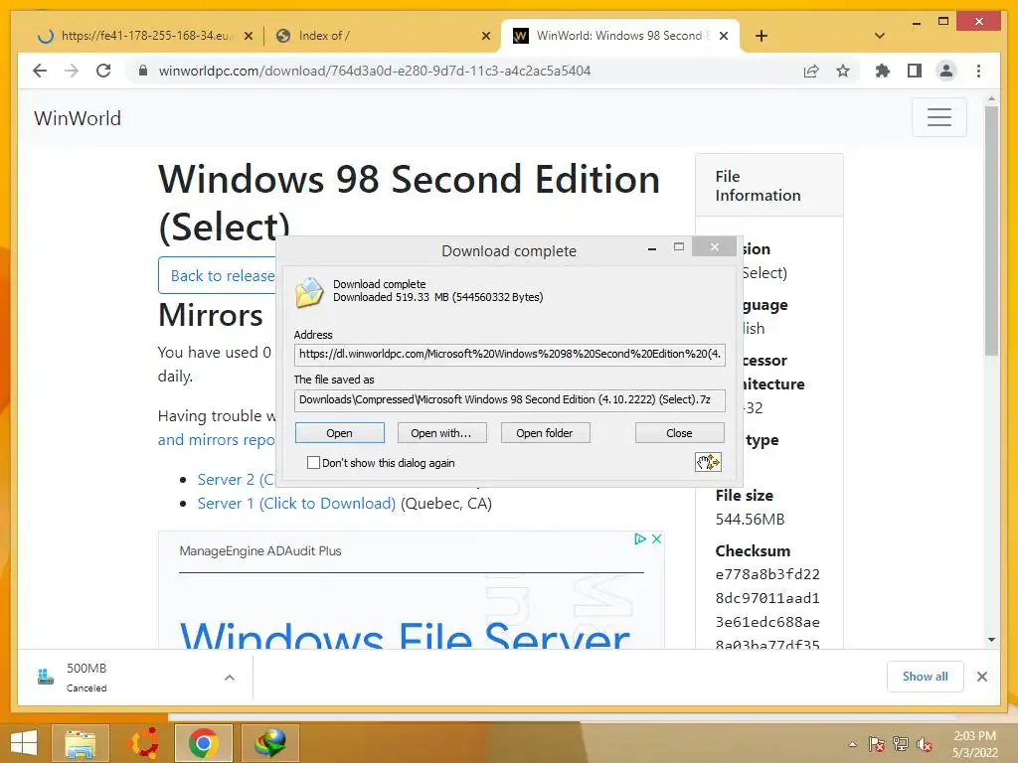Open a new tab with the plus button
The height and width of the screenshot is (763, 1018).
[762, 36]
